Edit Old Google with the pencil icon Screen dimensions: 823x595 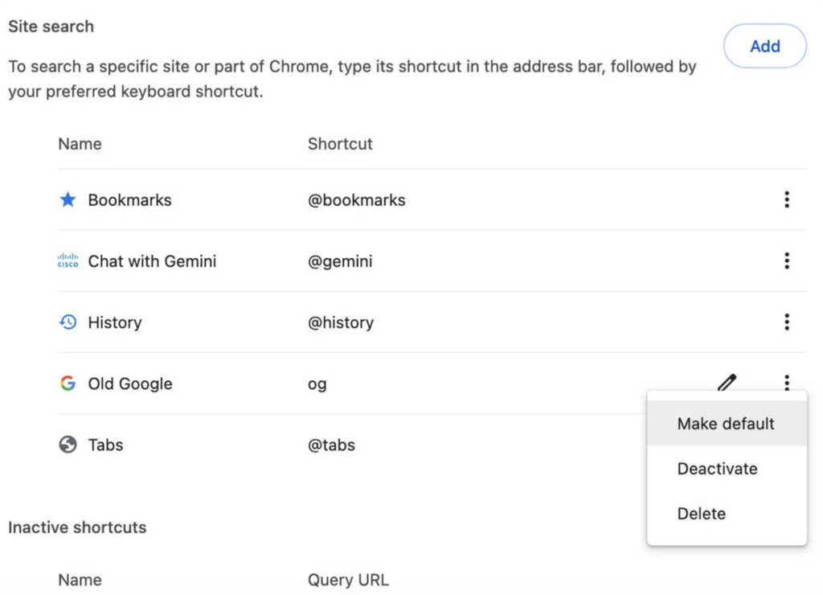coord(727,382)
